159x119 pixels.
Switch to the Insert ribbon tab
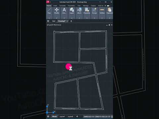pos(55,6)
